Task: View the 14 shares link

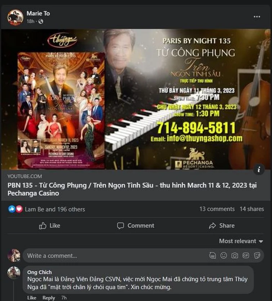Action: click(x=252, y=209)
